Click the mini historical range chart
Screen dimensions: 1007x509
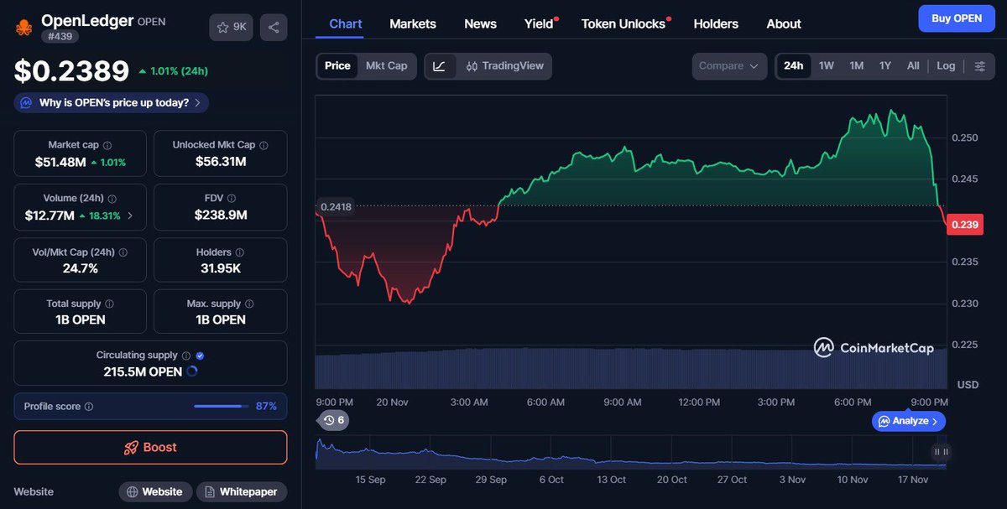[631, 453]
